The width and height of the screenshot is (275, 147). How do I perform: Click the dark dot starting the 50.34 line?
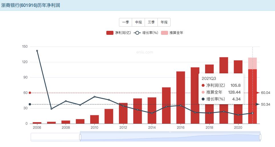[x=30, y=104]
